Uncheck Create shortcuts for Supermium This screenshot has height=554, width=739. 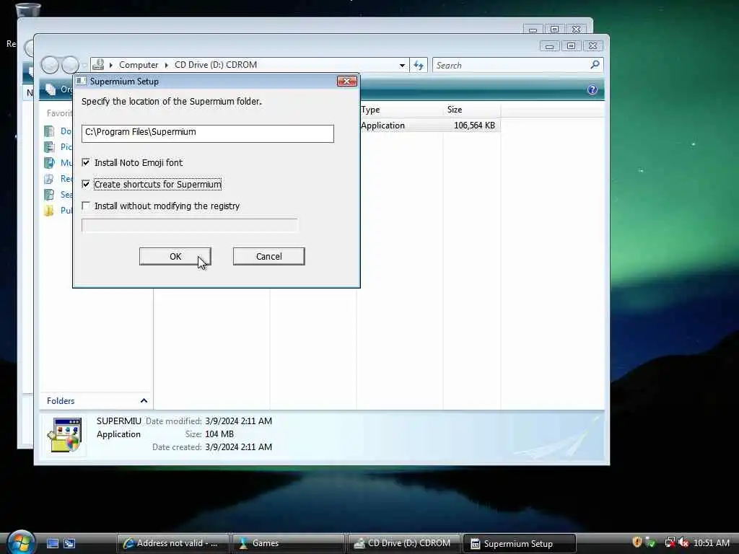pos(86,184)
